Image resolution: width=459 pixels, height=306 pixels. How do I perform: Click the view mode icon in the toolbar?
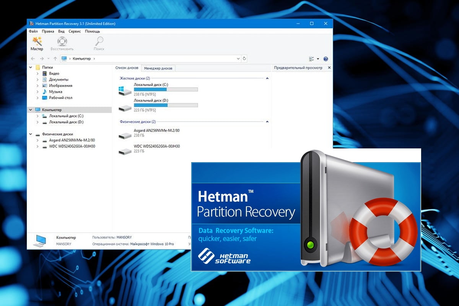click(311, 59)
